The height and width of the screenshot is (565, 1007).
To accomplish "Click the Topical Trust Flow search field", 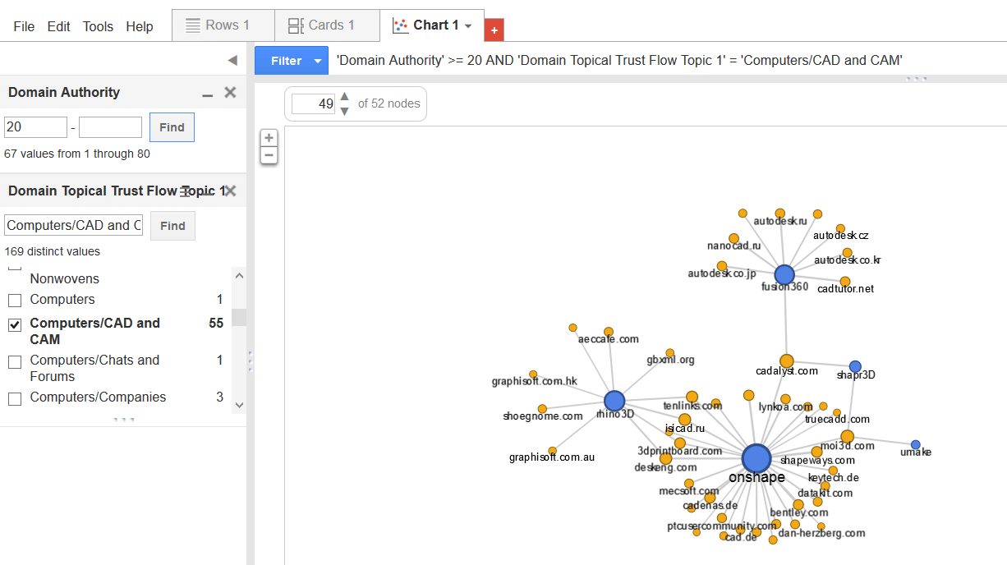I will (x=73, y=225).
